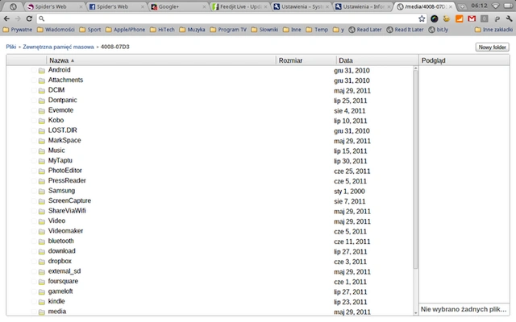Click the dark round extension icon
Image resolution: width=516 pixels, height=322 pixels.
(x=434, y=19)
